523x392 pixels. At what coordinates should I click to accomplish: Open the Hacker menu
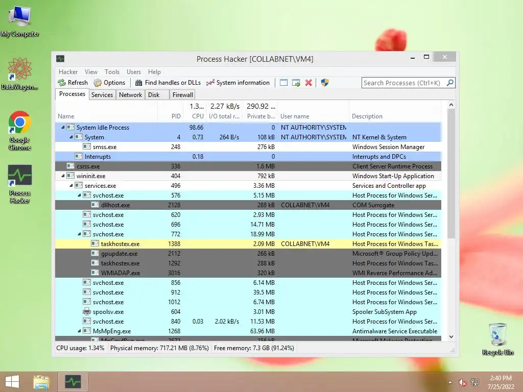[x=68, y=72]
